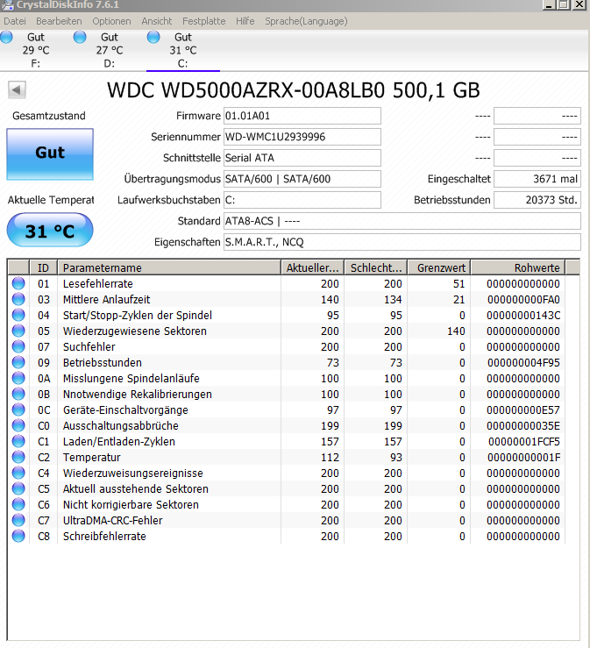Click the Aktueller column header
The width and height of the screenshot is (590, 648).
312,267
